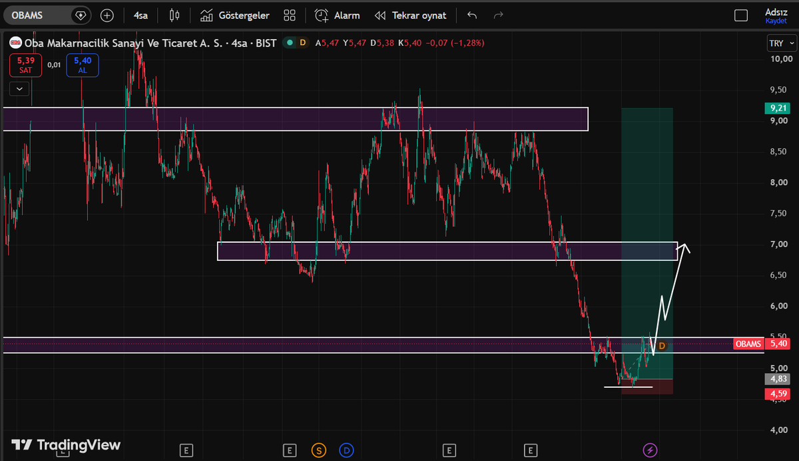The image size is (799, 461).
Task: Click the orange D badge in the legend
Action: click(303, 43)
